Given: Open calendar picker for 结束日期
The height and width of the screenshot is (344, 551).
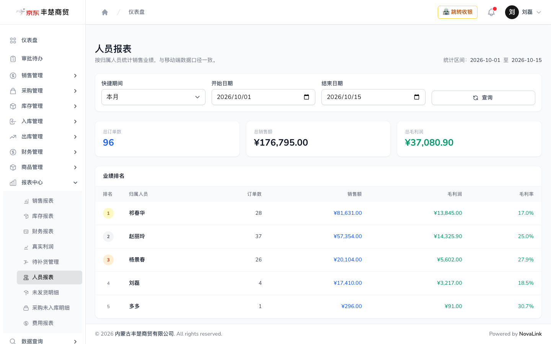Looking at the screenshot, I should coord(417,97).
